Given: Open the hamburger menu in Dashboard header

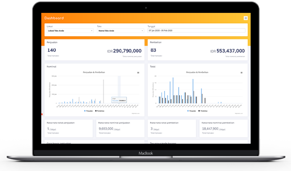Looking at the screenshot, I should (x=245, y=18).
